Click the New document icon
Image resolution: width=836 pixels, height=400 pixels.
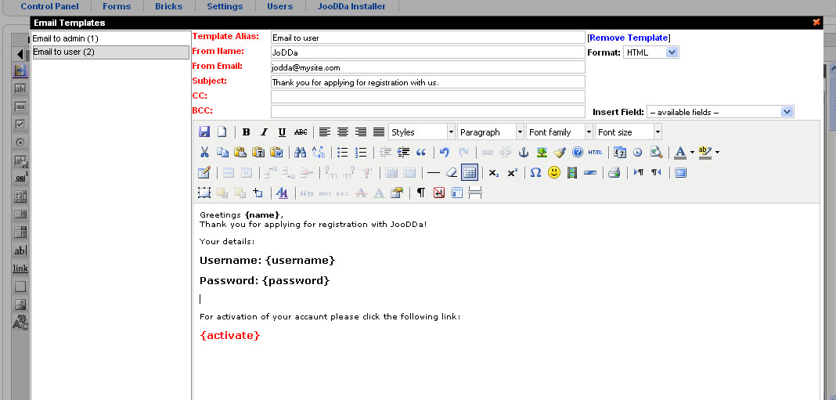[x=222, y=132]
